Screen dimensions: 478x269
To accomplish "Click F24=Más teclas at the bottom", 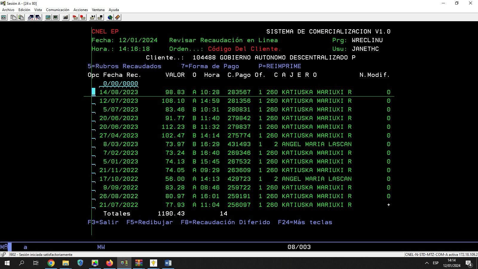I will [305, 222].
